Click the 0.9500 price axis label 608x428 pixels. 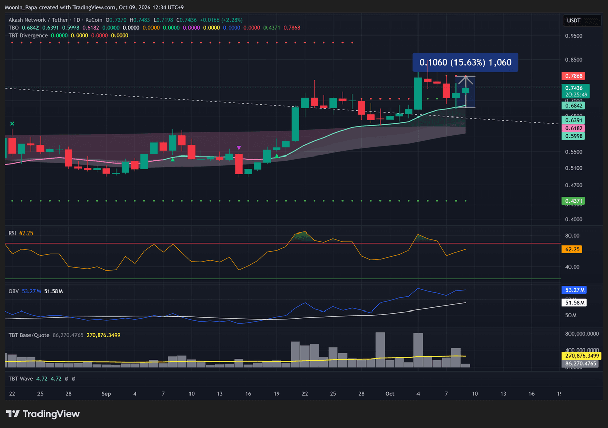574,36
